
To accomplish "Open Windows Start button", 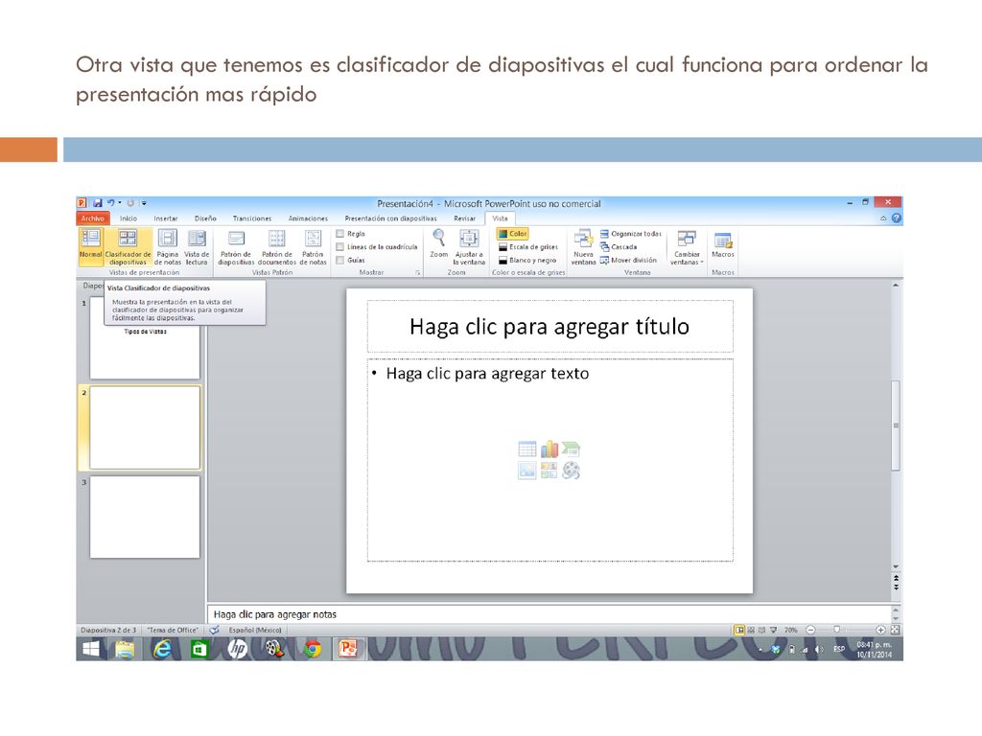I will [x=91, y=650].
